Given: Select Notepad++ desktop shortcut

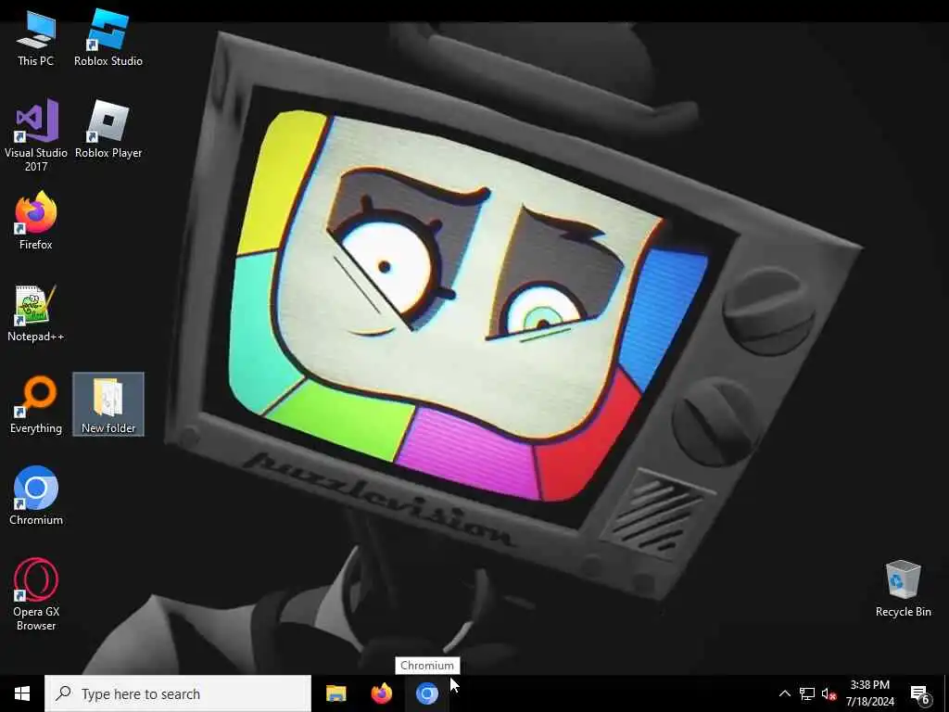Looking at the screenshot, I should pyautogui.click(x=36, y=313).
